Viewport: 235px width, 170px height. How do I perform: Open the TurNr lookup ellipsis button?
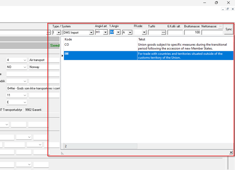coord(163,32)
